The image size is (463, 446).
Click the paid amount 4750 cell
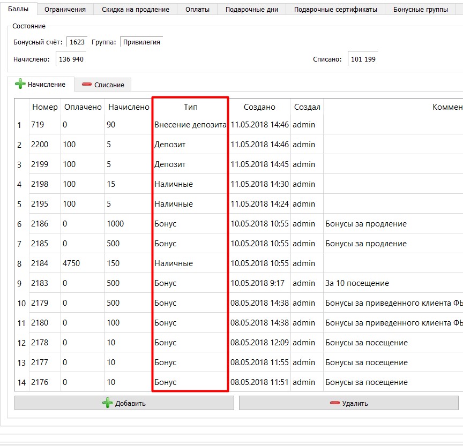(x=83, y=263)
